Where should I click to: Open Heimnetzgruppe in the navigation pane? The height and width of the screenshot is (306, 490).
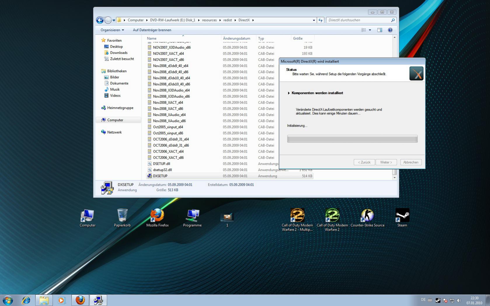pyautogui.click(x=120, y=108)
